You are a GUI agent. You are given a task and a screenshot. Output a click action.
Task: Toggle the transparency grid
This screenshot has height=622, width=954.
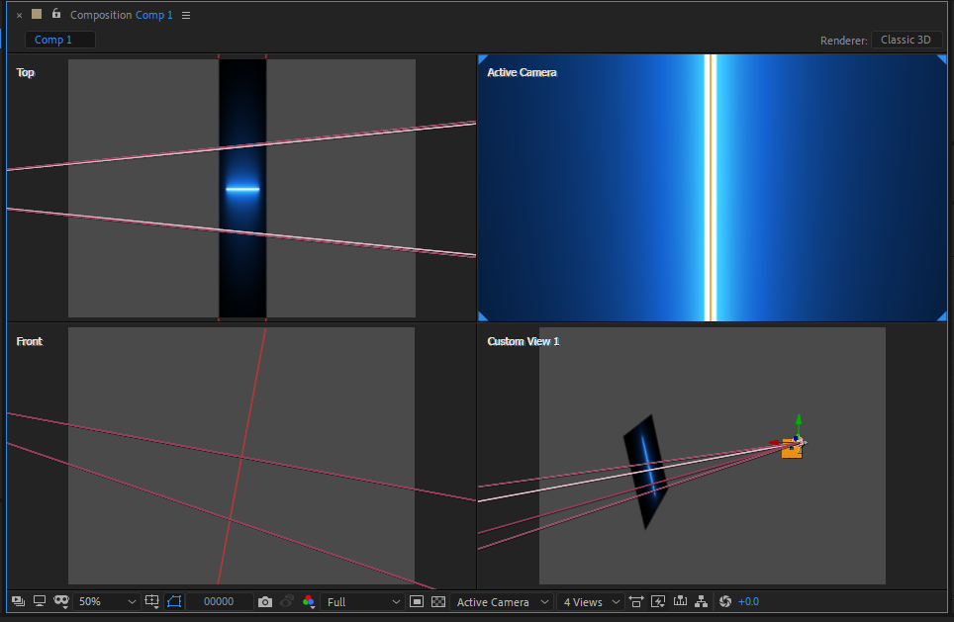pos(437,601)
